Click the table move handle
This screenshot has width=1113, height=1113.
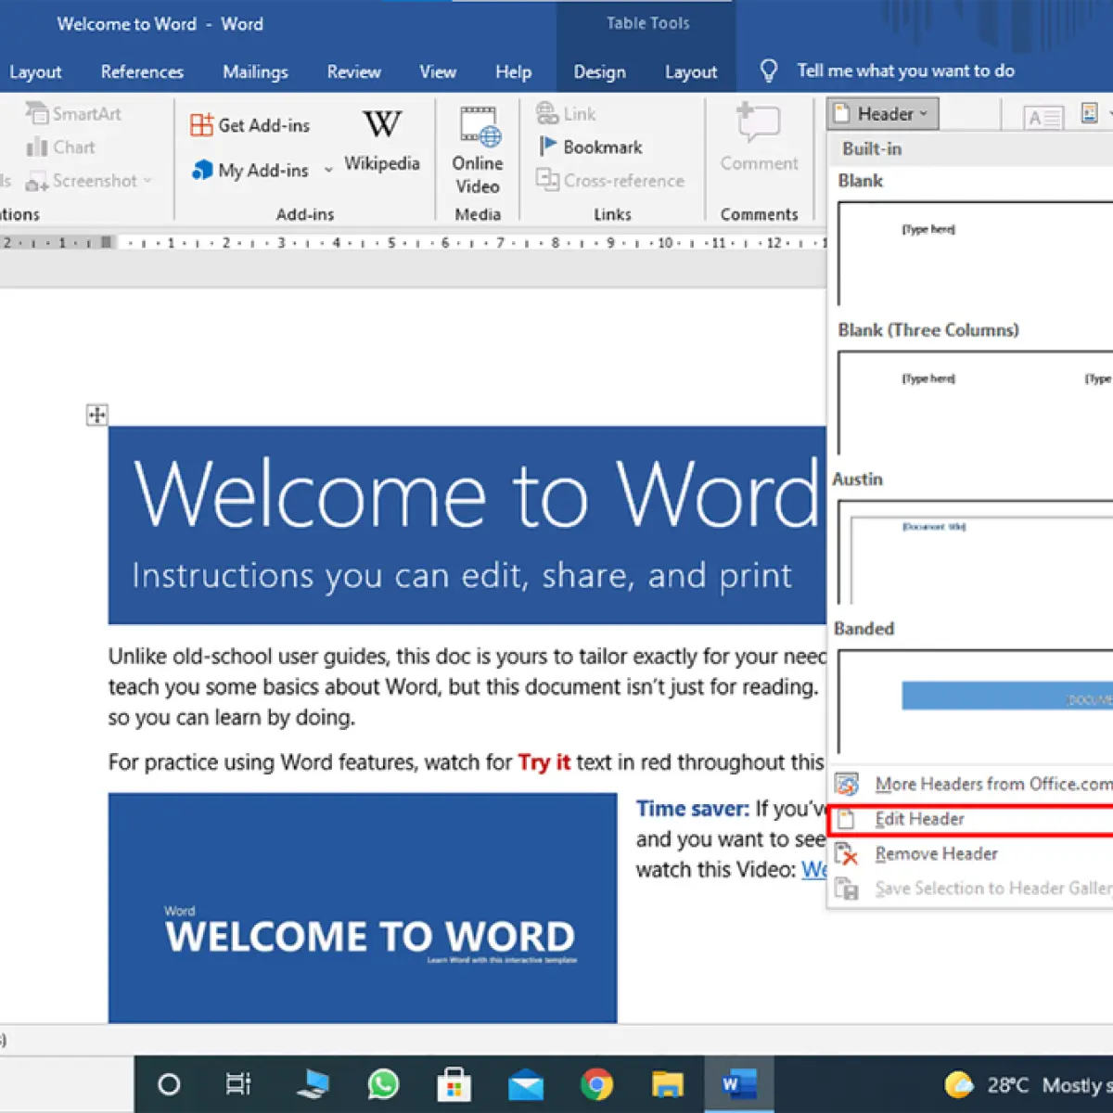pyautogui.click(x=96, y=415)
